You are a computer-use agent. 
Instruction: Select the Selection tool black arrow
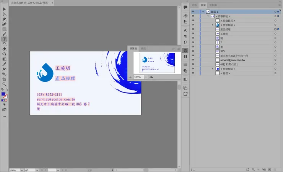(x=4, y=9)
